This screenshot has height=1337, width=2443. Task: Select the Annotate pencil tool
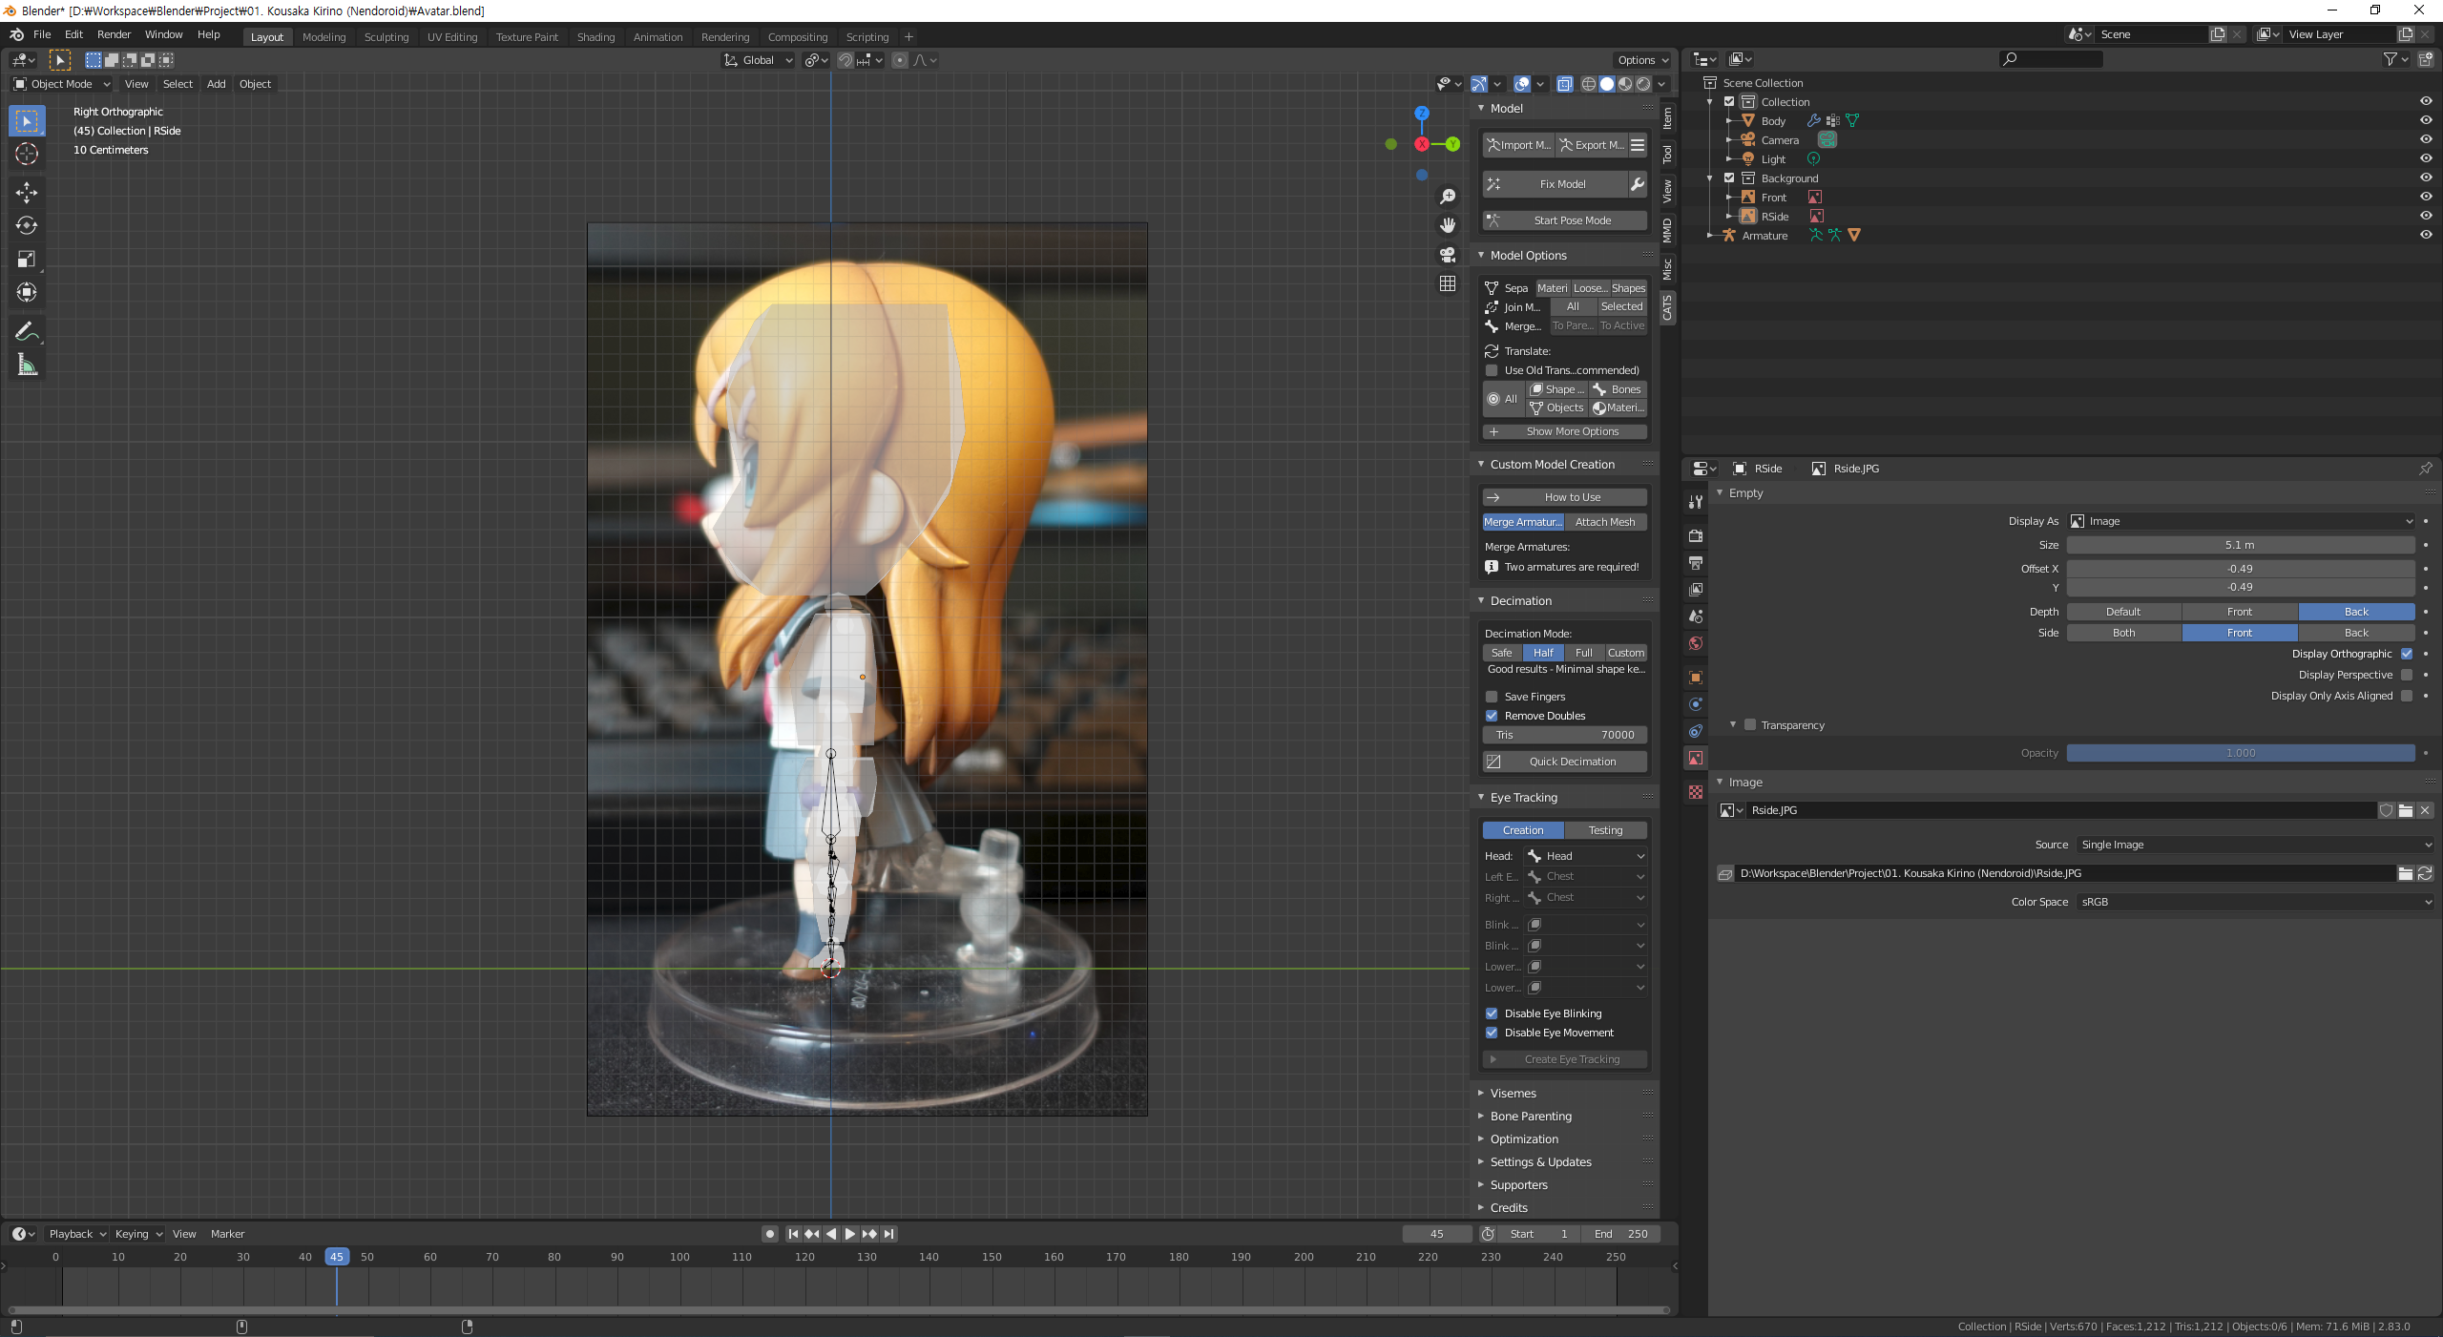26,331
